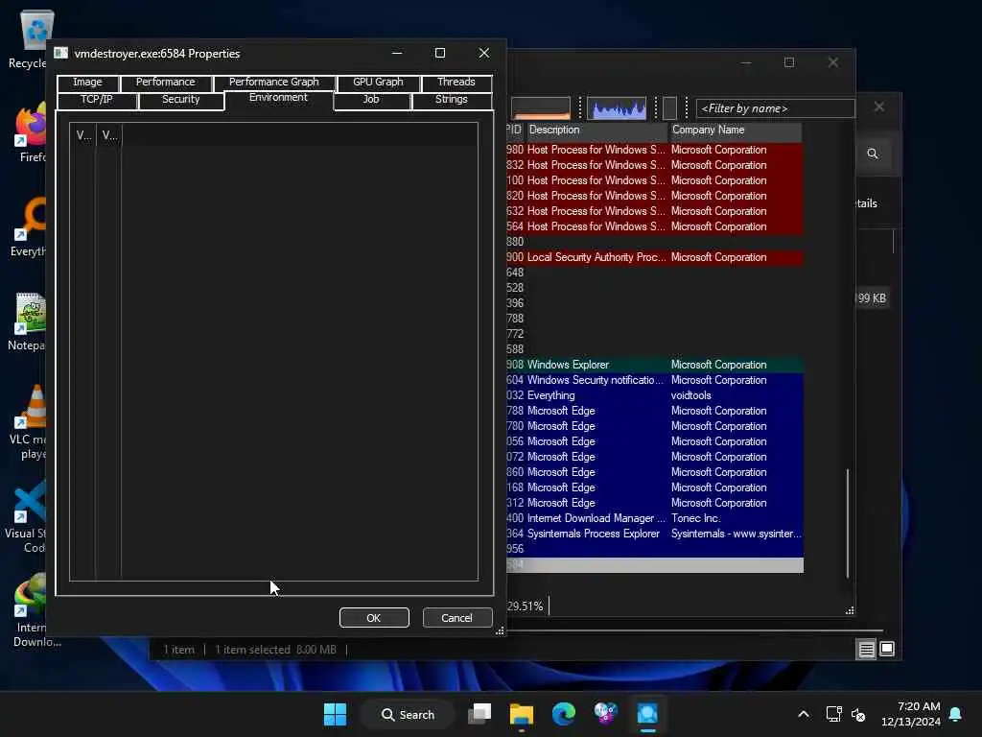Select the gray highlighted process row
Screen dimensions: 982x737
(654, 565)
